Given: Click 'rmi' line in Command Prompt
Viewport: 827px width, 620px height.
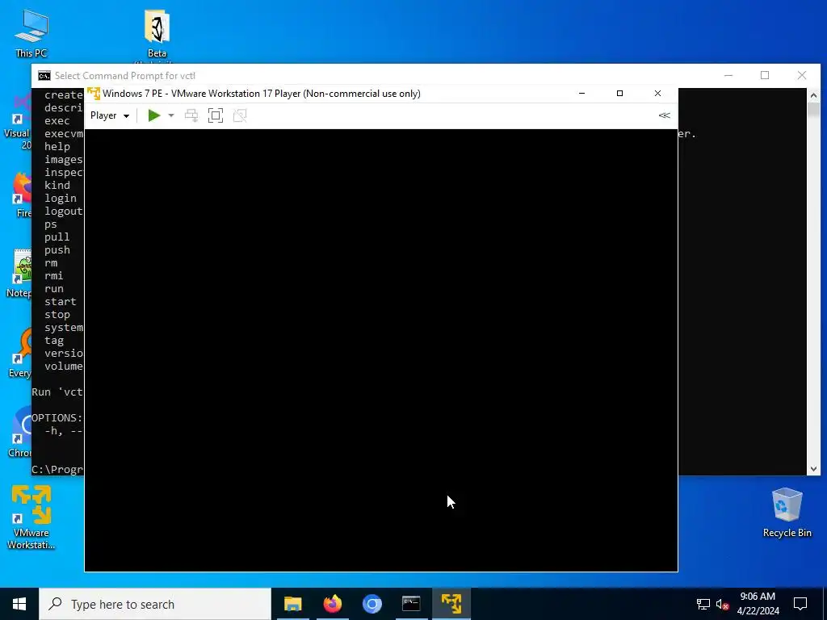Looking at the screenshot, I should click(54, 276).
